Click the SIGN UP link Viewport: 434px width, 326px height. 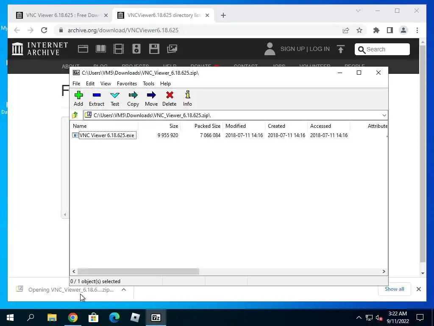click(292, 49)
